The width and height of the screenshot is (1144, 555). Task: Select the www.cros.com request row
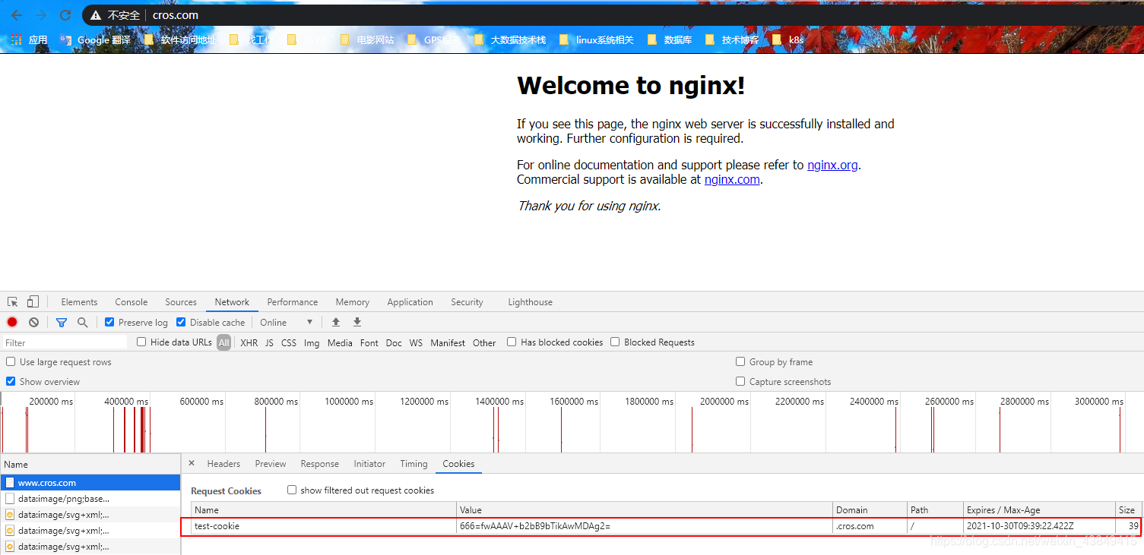pos(90,482)
